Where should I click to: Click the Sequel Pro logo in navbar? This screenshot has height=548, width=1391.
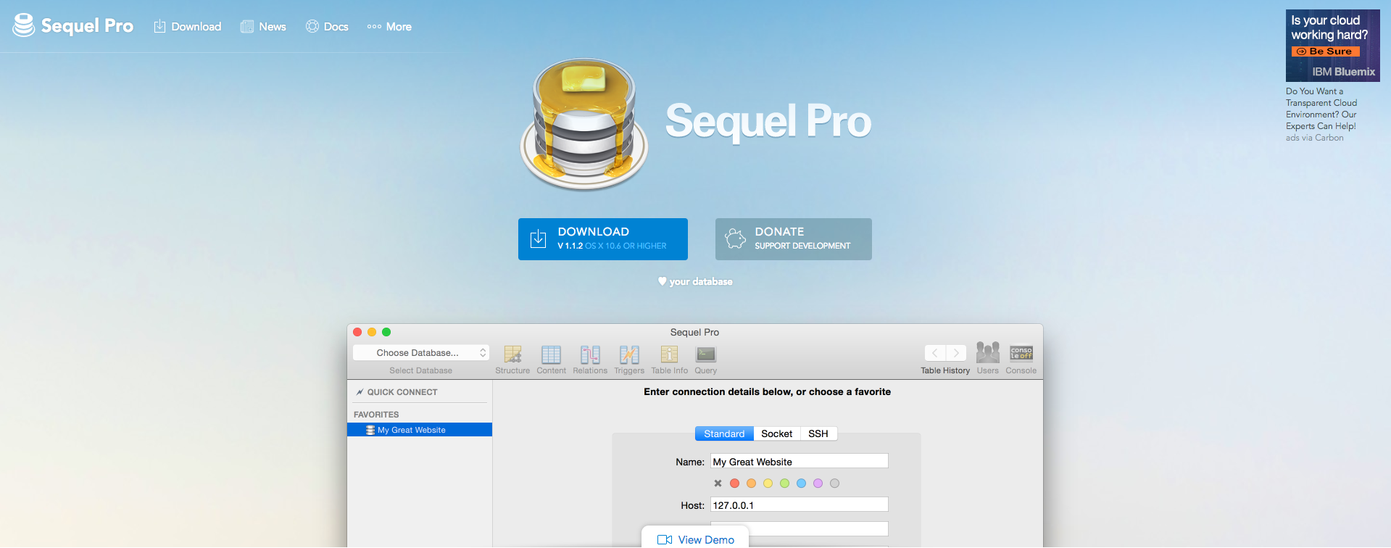pyautogui.click(x=73, y=26)
